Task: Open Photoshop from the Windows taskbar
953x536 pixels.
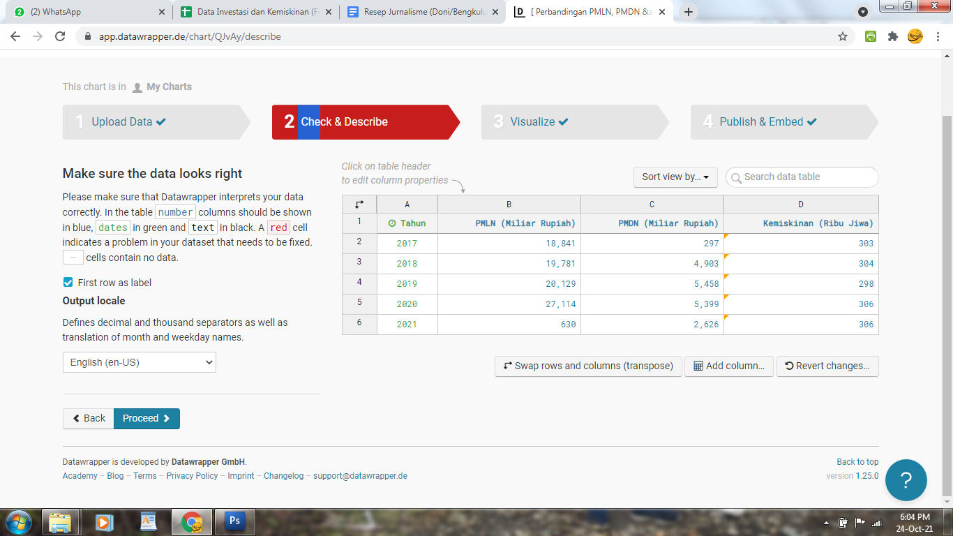Action: pyautogui.click(x=234, y=521)
